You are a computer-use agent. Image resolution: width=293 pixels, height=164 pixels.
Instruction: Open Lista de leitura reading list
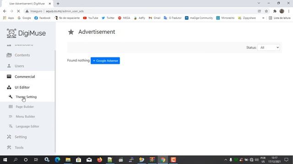pyautogui.click(x=280, y=18)
